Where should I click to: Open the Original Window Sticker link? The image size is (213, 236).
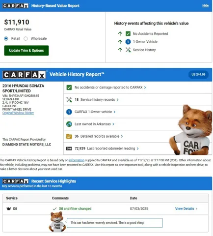[x=18, y=113]
